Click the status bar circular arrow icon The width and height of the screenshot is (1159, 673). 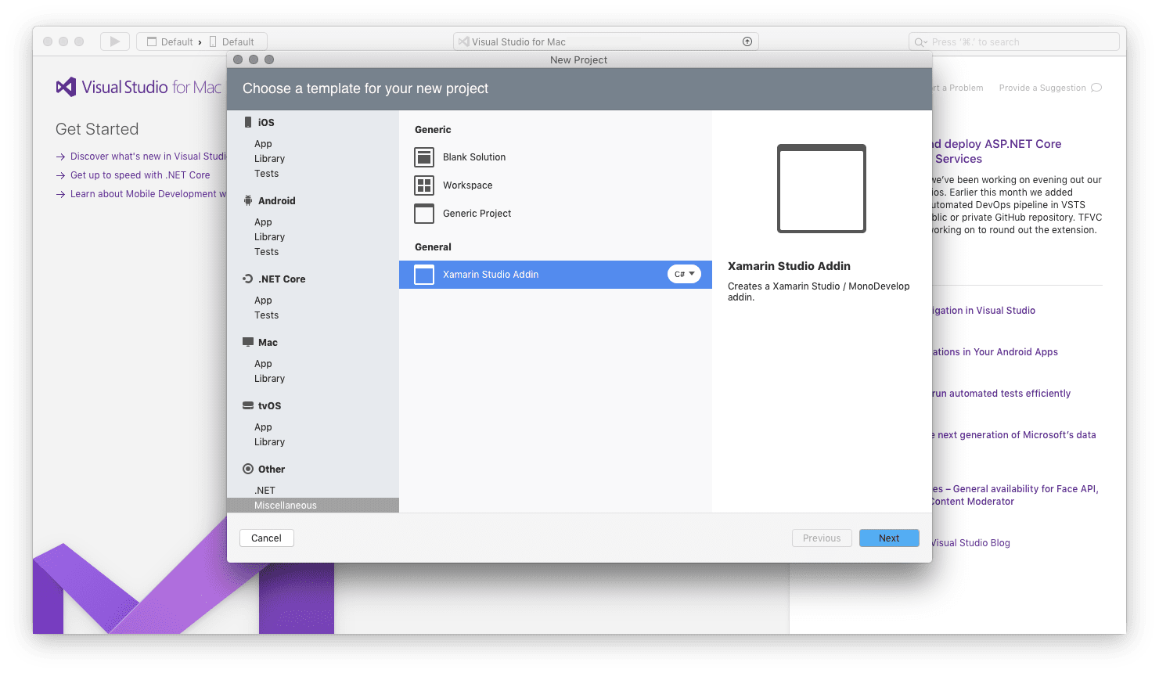pos(747,41)
